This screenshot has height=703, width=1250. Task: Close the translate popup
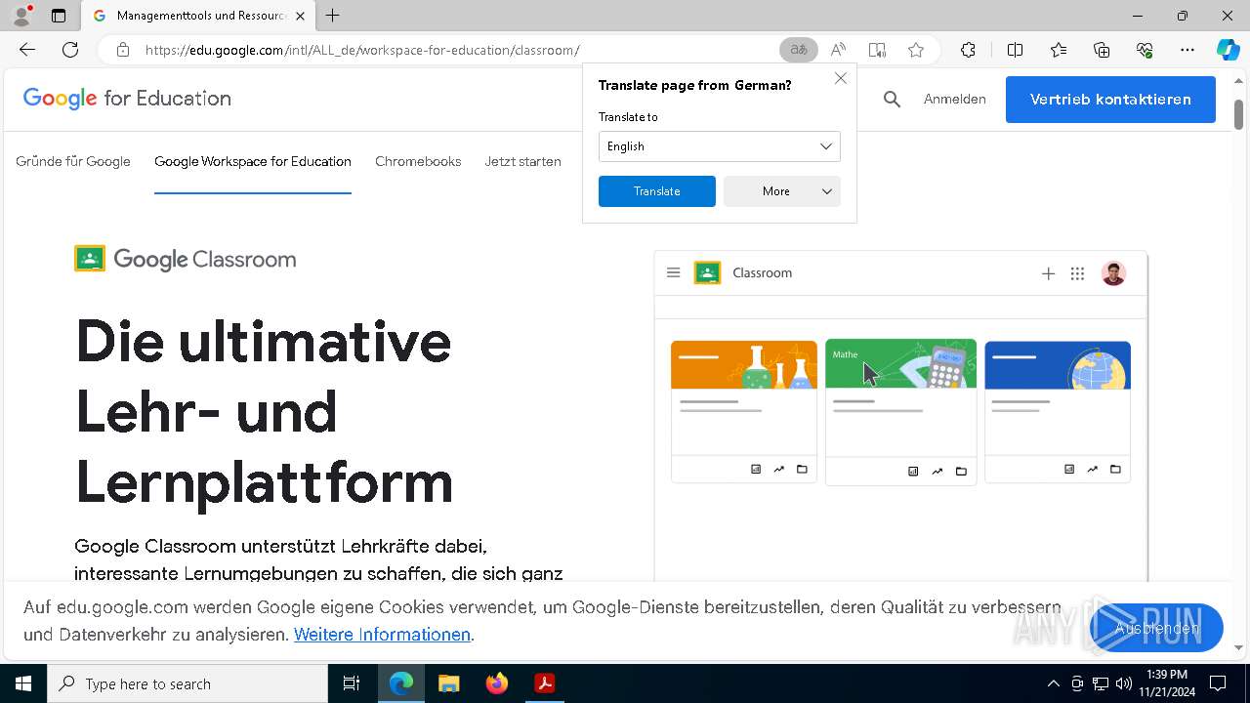point(841,78)
